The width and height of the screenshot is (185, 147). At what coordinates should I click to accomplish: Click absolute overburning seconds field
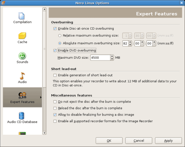click(x=138, y=44)
